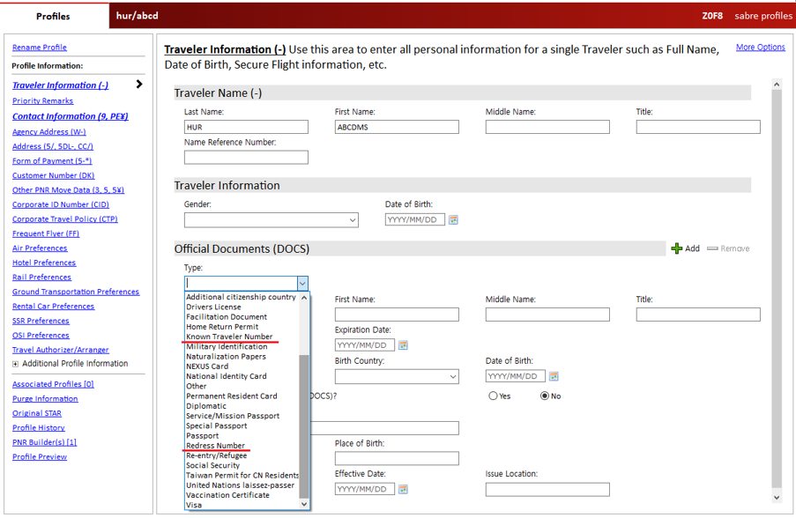The image size is (796, 518).
Task: Click the green plus Add icon
Action: point(677,248)
